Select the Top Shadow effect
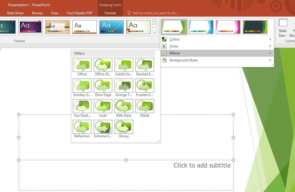Image resolution: width=295 pixels, height=192 pixels. pos(82,106)
